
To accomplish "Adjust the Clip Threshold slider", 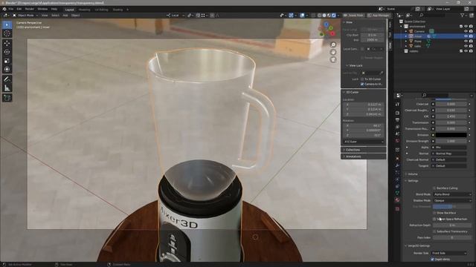I will click(451, 206).
